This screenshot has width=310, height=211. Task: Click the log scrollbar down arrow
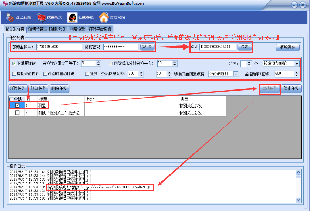298,200
